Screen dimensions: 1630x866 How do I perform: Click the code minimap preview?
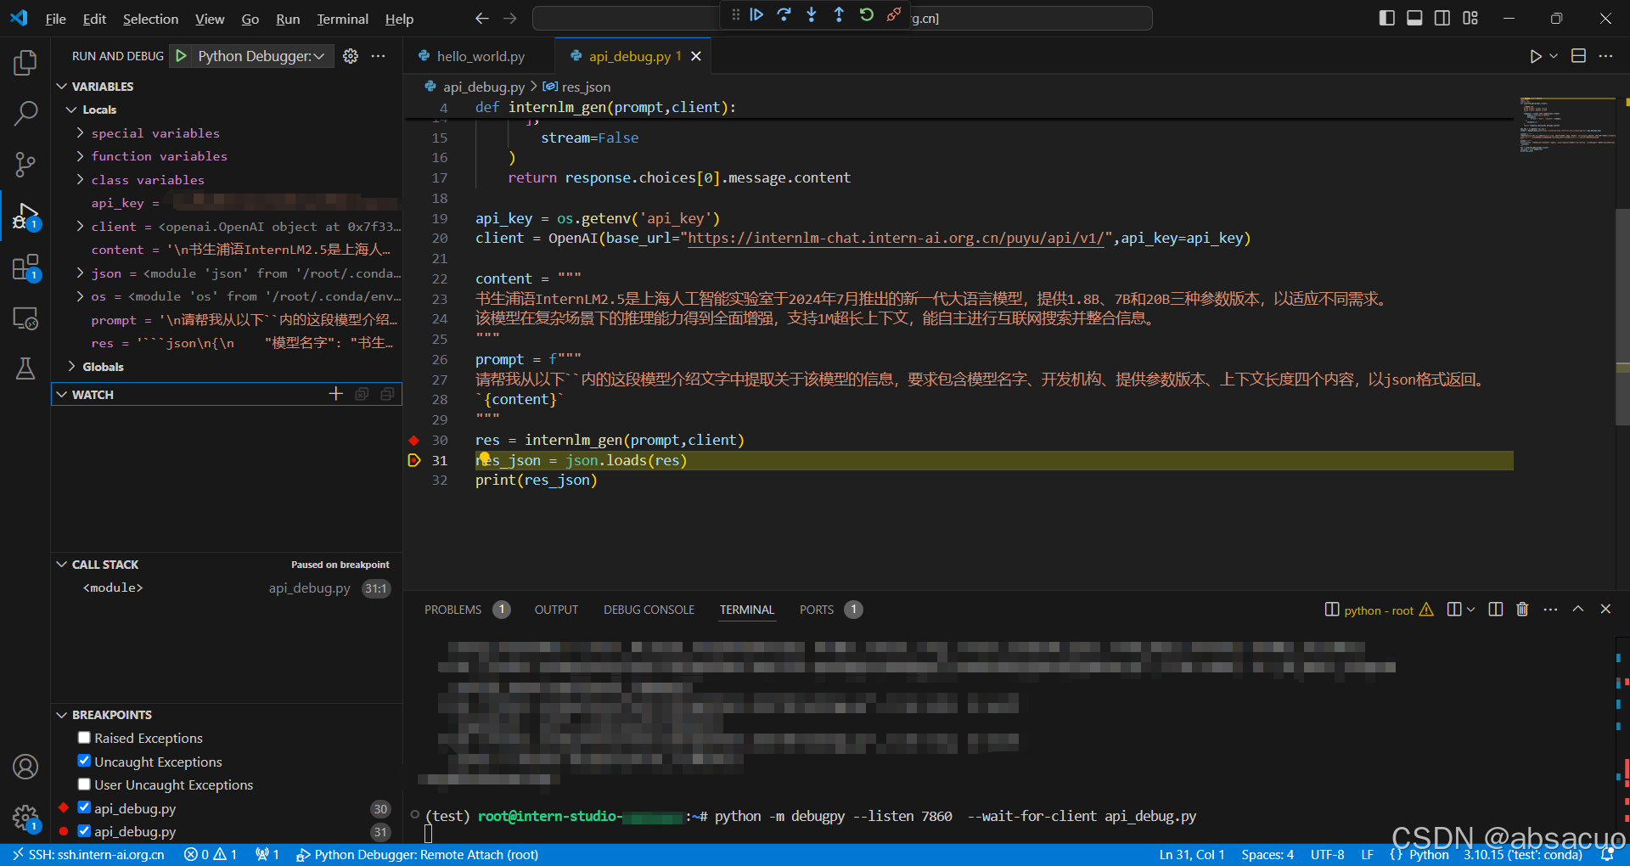1566,126
